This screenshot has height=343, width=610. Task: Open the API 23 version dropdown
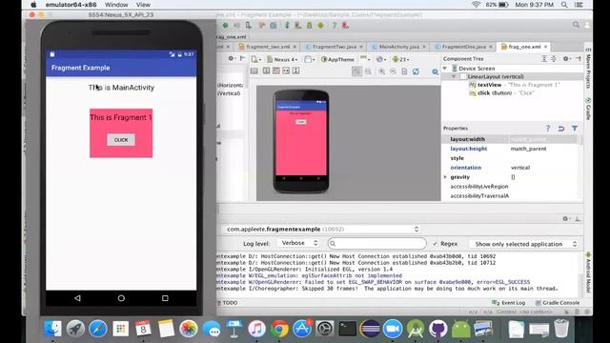click(x=400, y=59)
